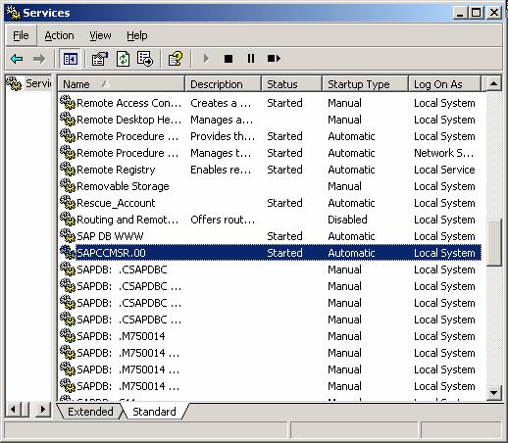Click the left pane scroll right arrow
Image resolution: width=508 pixels, height=443 pixels.
43,410
